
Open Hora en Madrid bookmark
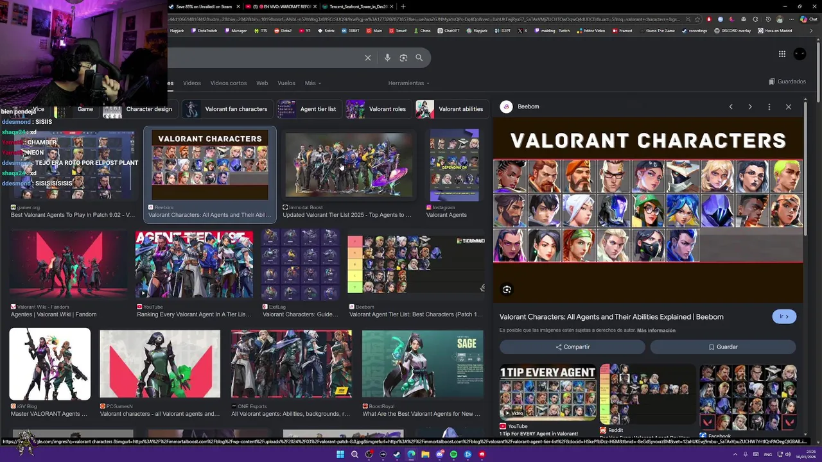click(x=775, y=31)
